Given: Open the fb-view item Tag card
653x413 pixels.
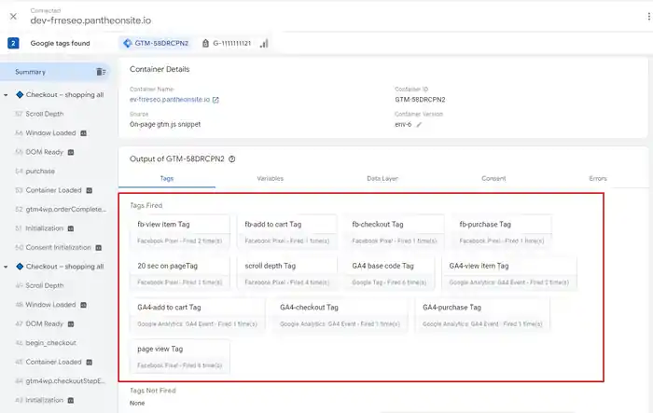Looking at the screenshot, I should [x=179, y=232].
